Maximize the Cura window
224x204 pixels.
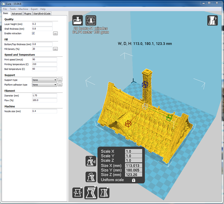(x=209, y=3)
